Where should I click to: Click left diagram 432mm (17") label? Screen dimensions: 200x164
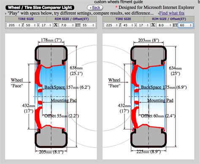29,108
